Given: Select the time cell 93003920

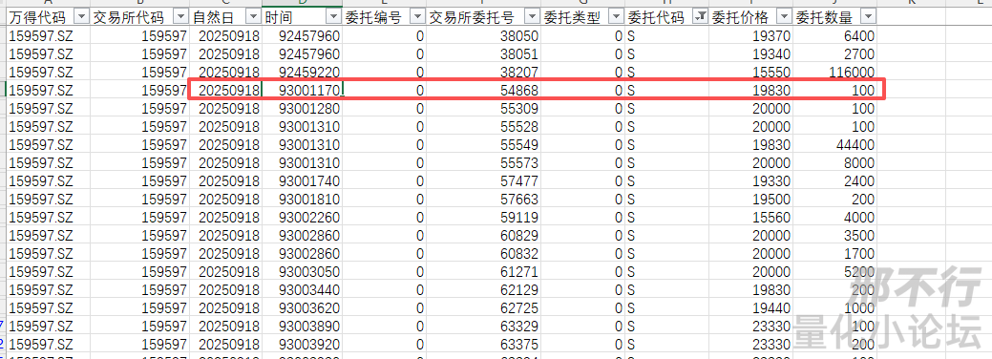Looking at the screenshot, I should pos(303,345).
